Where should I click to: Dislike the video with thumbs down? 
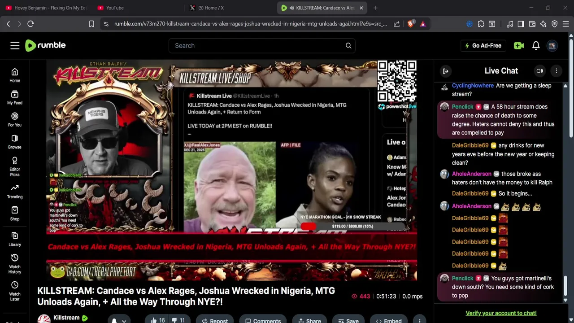[178, 320]
